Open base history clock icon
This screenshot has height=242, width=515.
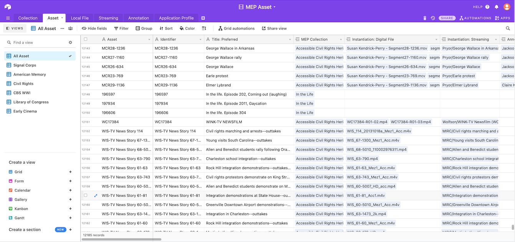pyautogui.click(x=433, y=18)
